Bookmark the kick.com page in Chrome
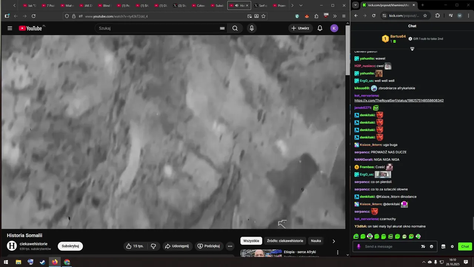474x267 pixels. [x=425, y=16]
